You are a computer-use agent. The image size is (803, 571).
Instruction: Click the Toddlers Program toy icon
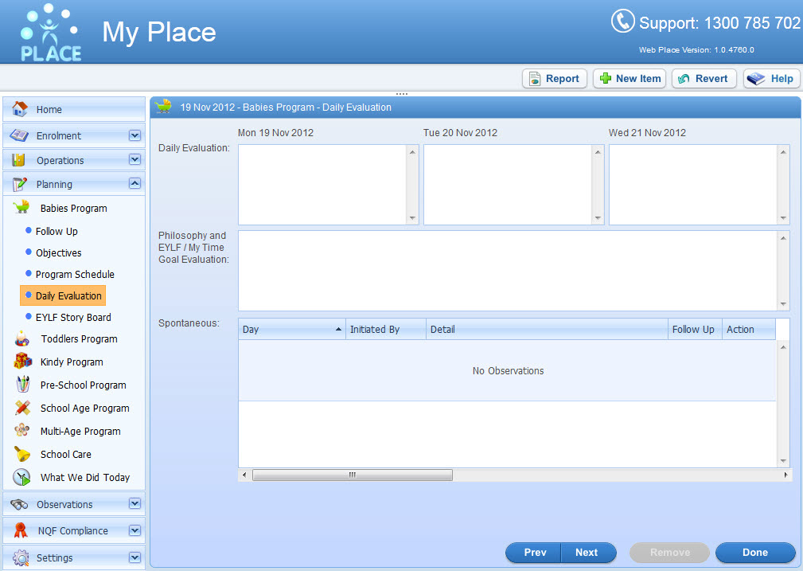pyautogui.click(x=22, y=339)
